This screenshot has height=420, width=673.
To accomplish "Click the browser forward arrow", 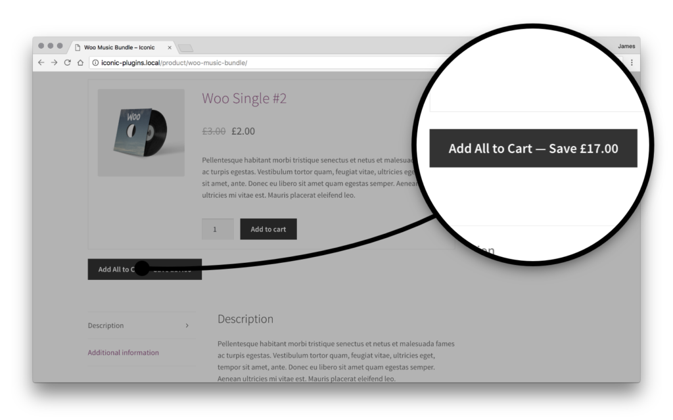I will pos(54,62).
